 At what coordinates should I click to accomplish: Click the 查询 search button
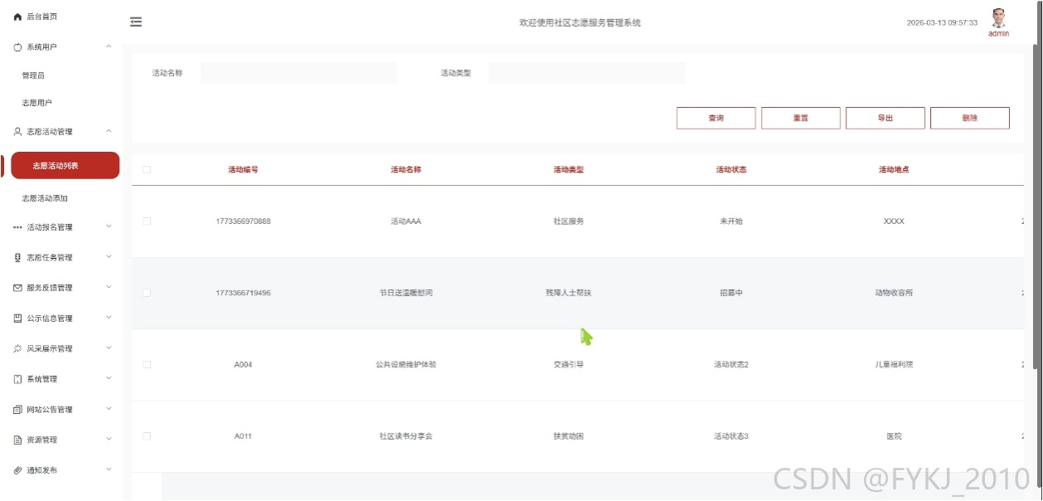click(716, 119)
